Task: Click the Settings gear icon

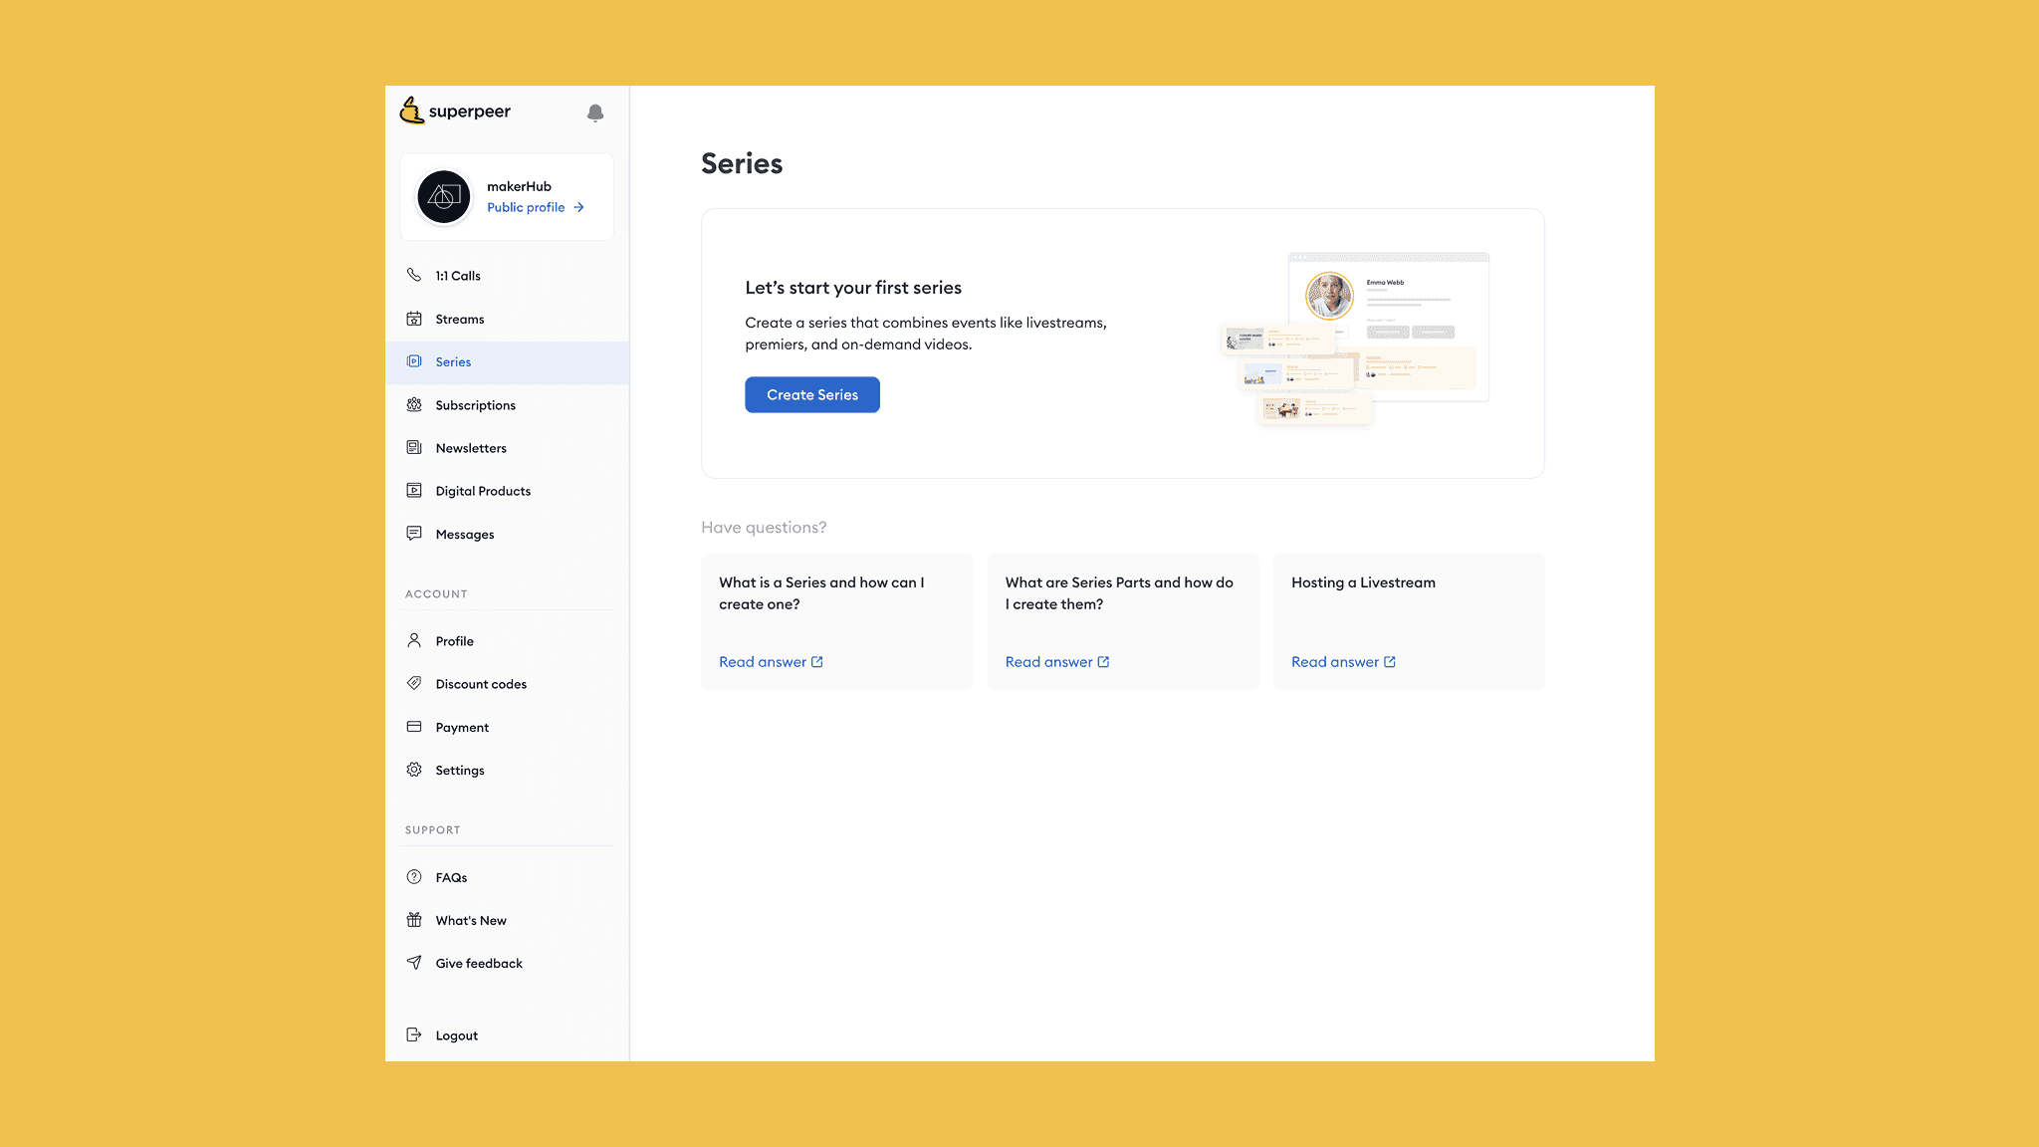Action: [414, 770]
